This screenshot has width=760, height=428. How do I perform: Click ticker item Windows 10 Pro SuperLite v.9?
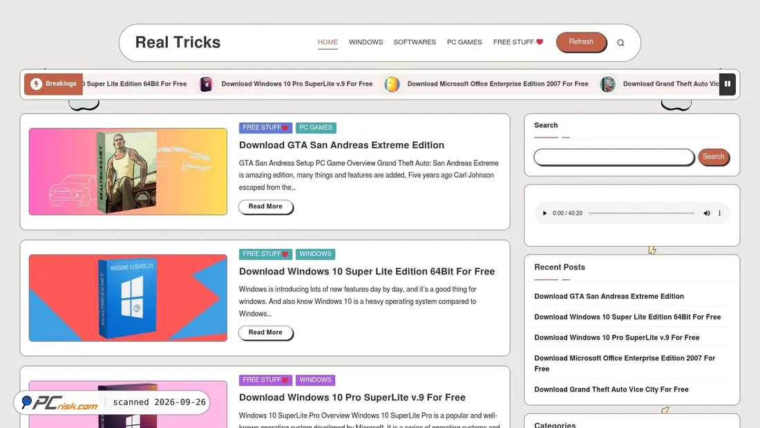296,84
